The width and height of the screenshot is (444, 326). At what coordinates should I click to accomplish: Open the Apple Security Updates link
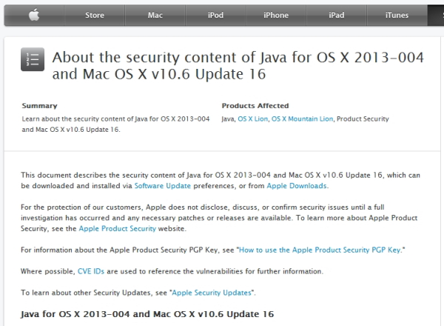coord(214,293)
